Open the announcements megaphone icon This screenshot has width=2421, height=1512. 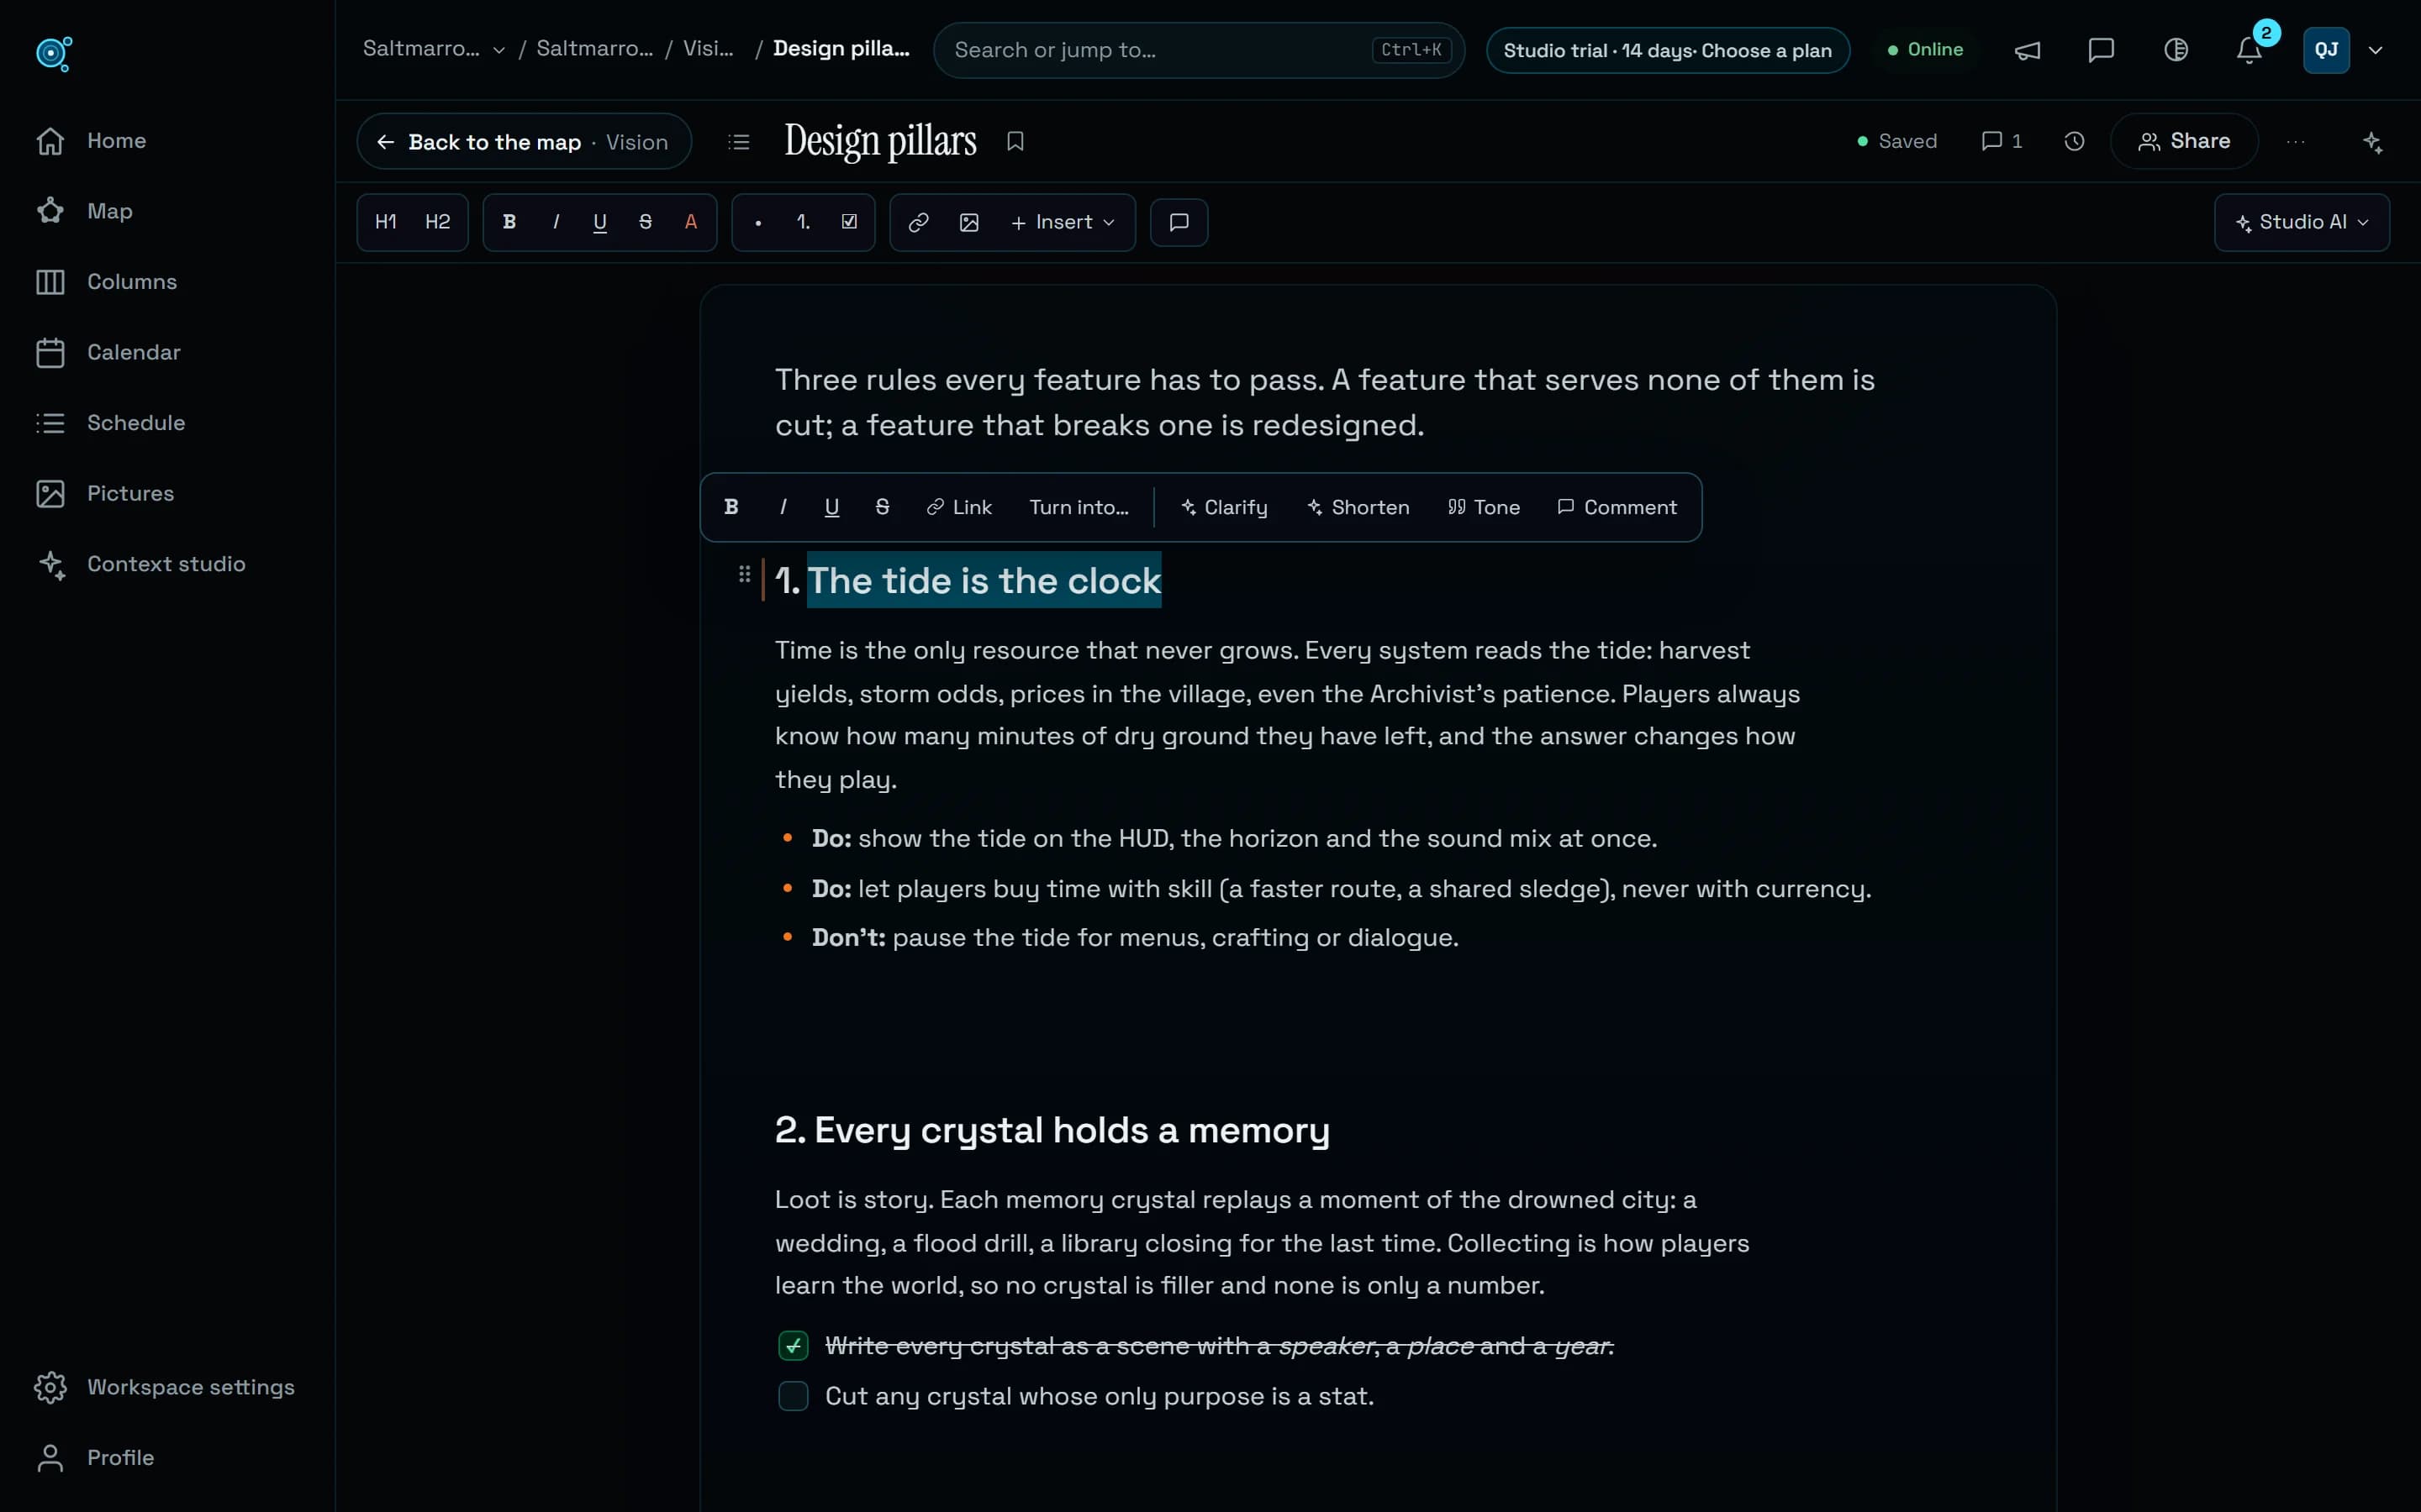[x=2027, y=50]
